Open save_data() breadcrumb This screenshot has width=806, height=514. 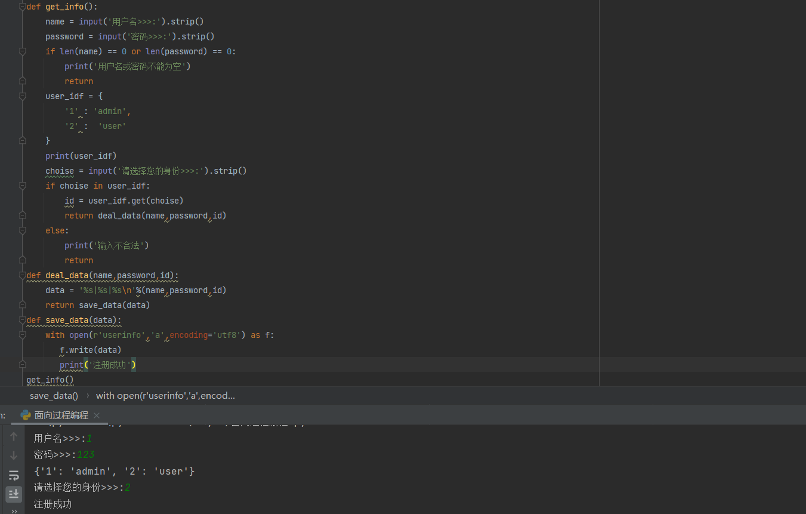pyautogui.click(x=54, y=396)
